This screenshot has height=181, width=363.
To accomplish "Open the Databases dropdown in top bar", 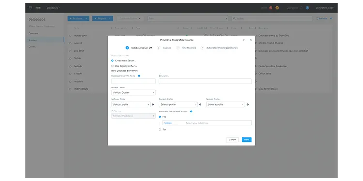I will tap(53, 8).
